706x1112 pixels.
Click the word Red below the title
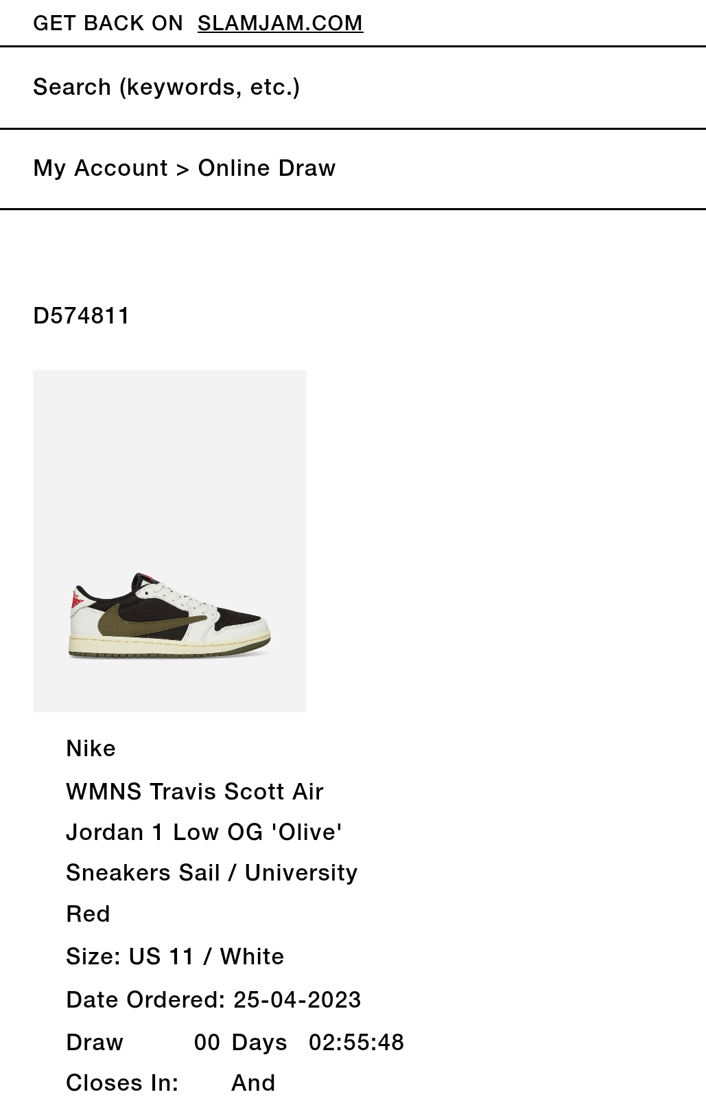(x=88, y=914)
